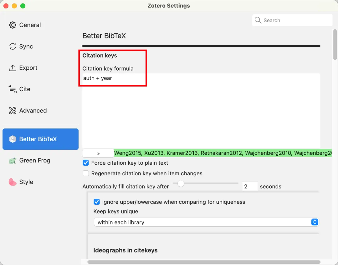Viewport: 338px width, 265px height.
Task: Click the Green Frog icon
Action: coord(13,161)
